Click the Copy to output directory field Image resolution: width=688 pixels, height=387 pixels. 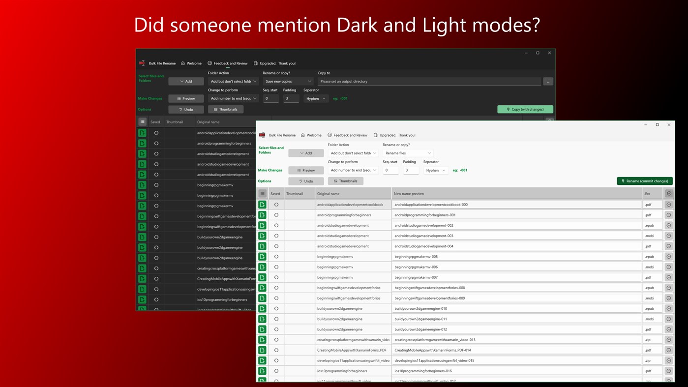(x=429, y=81)
